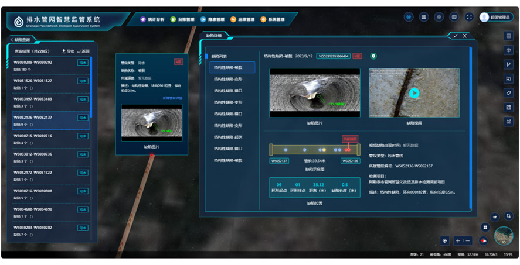Image resolution: width=520 pixels, height=265 pixels.
Task: Open the 统计分析 menu
Action: click(152, 20)
